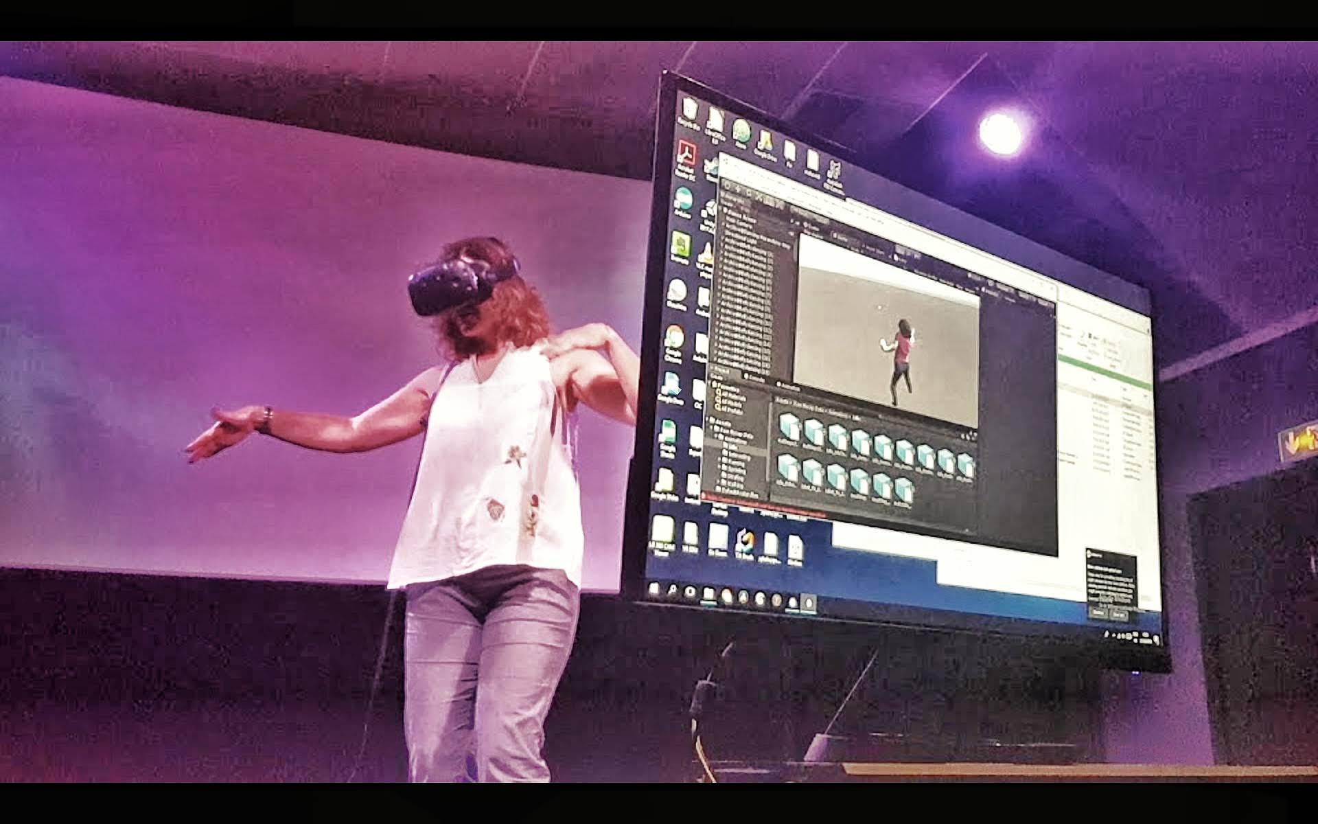Screen dimensions: 1318x824
Task: Switch to the Unity Console tab
Action: [755, 378]
